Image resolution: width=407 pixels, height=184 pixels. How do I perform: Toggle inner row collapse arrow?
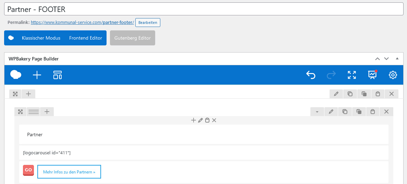coord(317,112)
